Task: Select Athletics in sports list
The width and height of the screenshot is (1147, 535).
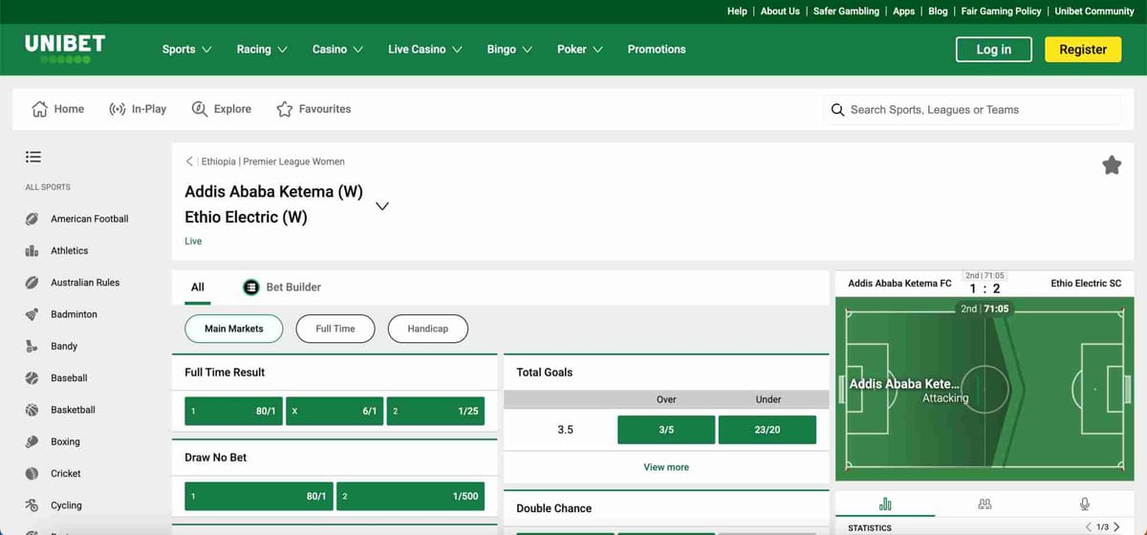Action: tap(56, 250)
